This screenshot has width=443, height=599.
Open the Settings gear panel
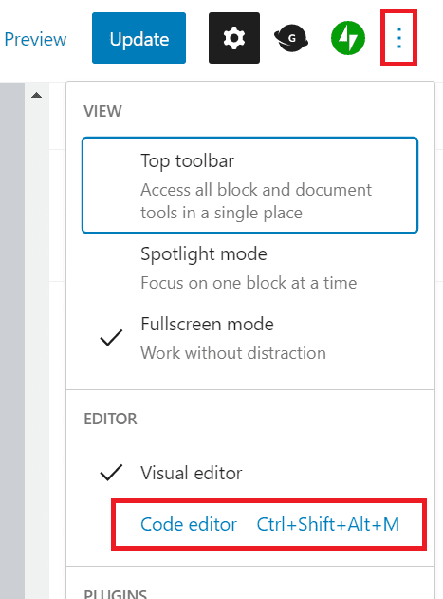click(x=234, y=38)
